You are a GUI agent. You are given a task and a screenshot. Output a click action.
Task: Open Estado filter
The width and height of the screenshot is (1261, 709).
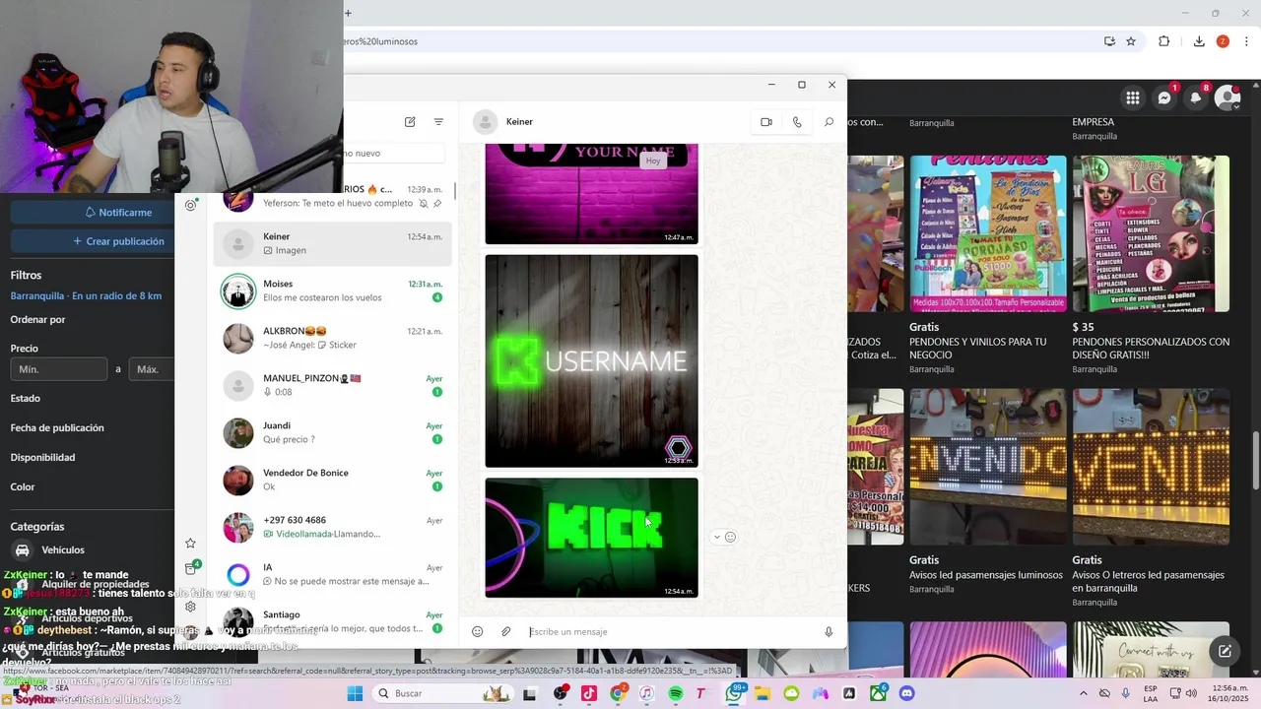click(x=26, y=399)
